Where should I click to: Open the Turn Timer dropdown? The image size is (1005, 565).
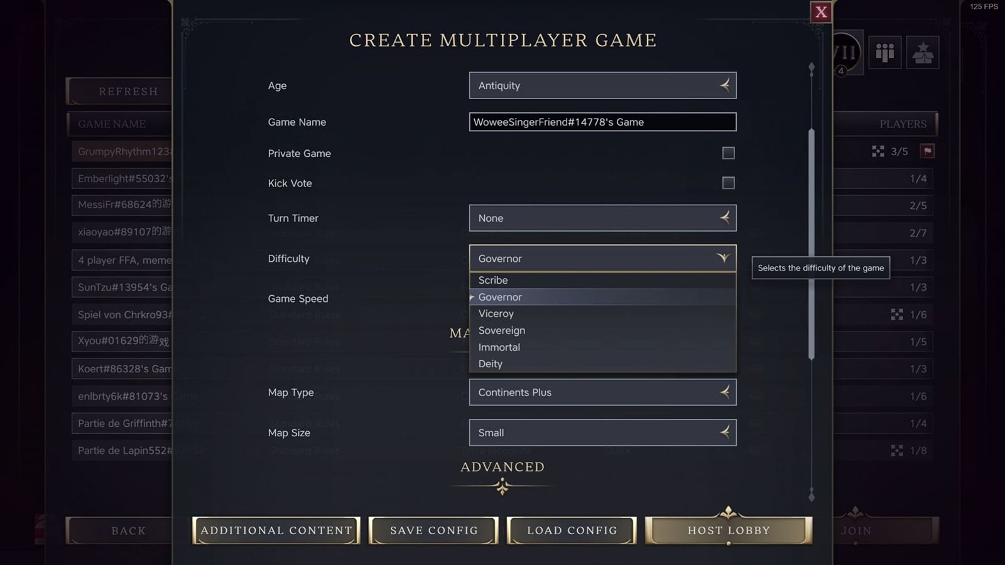tap(602, 218)
